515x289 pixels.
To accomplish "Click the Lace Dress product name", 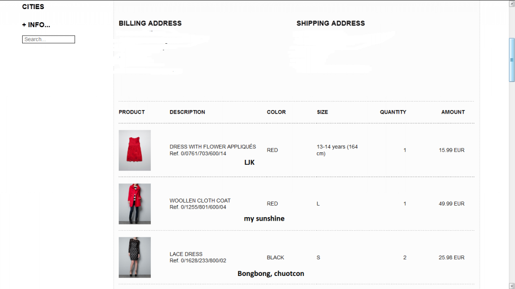I will 186,254.
